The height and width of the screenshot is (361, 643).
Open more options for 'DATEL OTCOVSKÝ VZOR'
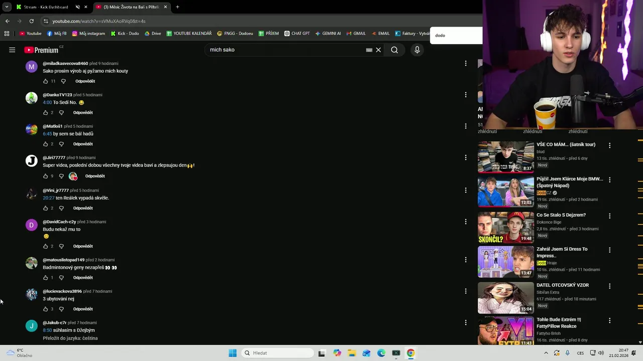(610, 286)
